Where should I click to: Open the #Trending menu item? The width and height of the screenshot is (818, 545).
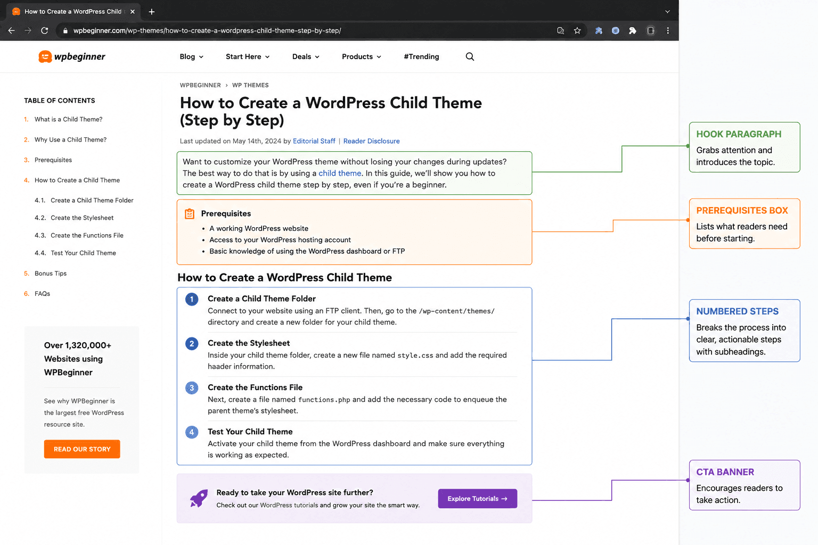421,56
